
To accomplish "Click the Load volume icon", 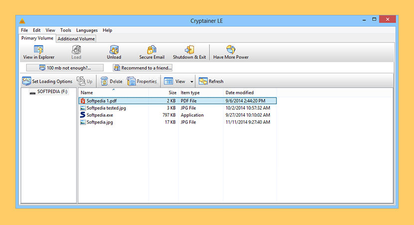I will (x=76, y=49).
